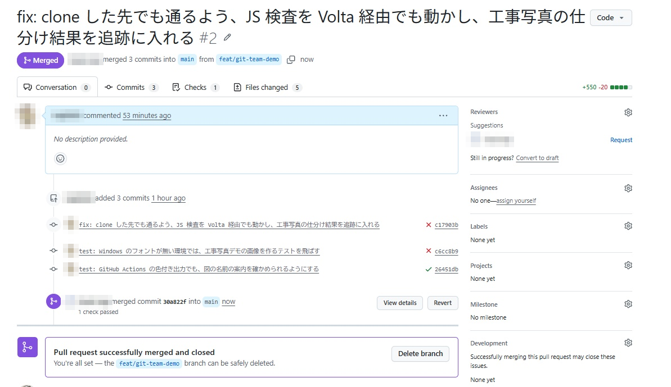The image size is (671, 387).
Task: Open commit hash 26451db
Action: click(447, 269)
